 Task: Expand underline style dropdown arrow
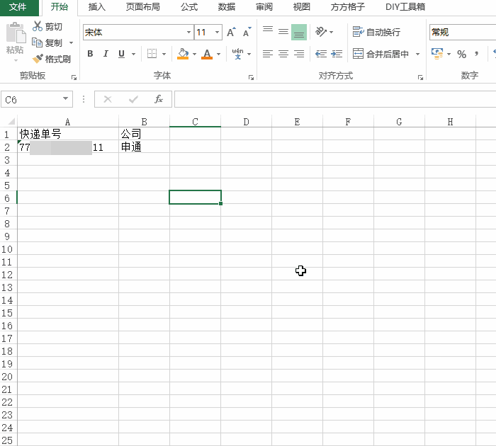coord(133,54)
